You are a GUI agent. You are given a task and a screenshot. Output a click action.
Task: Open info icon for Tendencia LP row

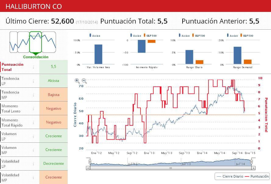(33, 81)
